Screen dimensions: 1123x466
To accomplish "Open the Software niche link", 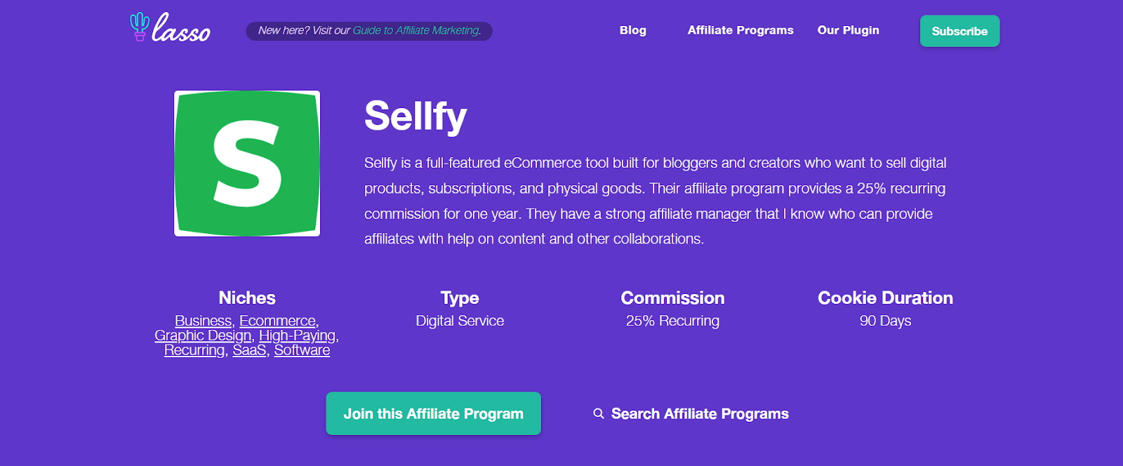I will point(302,350).
